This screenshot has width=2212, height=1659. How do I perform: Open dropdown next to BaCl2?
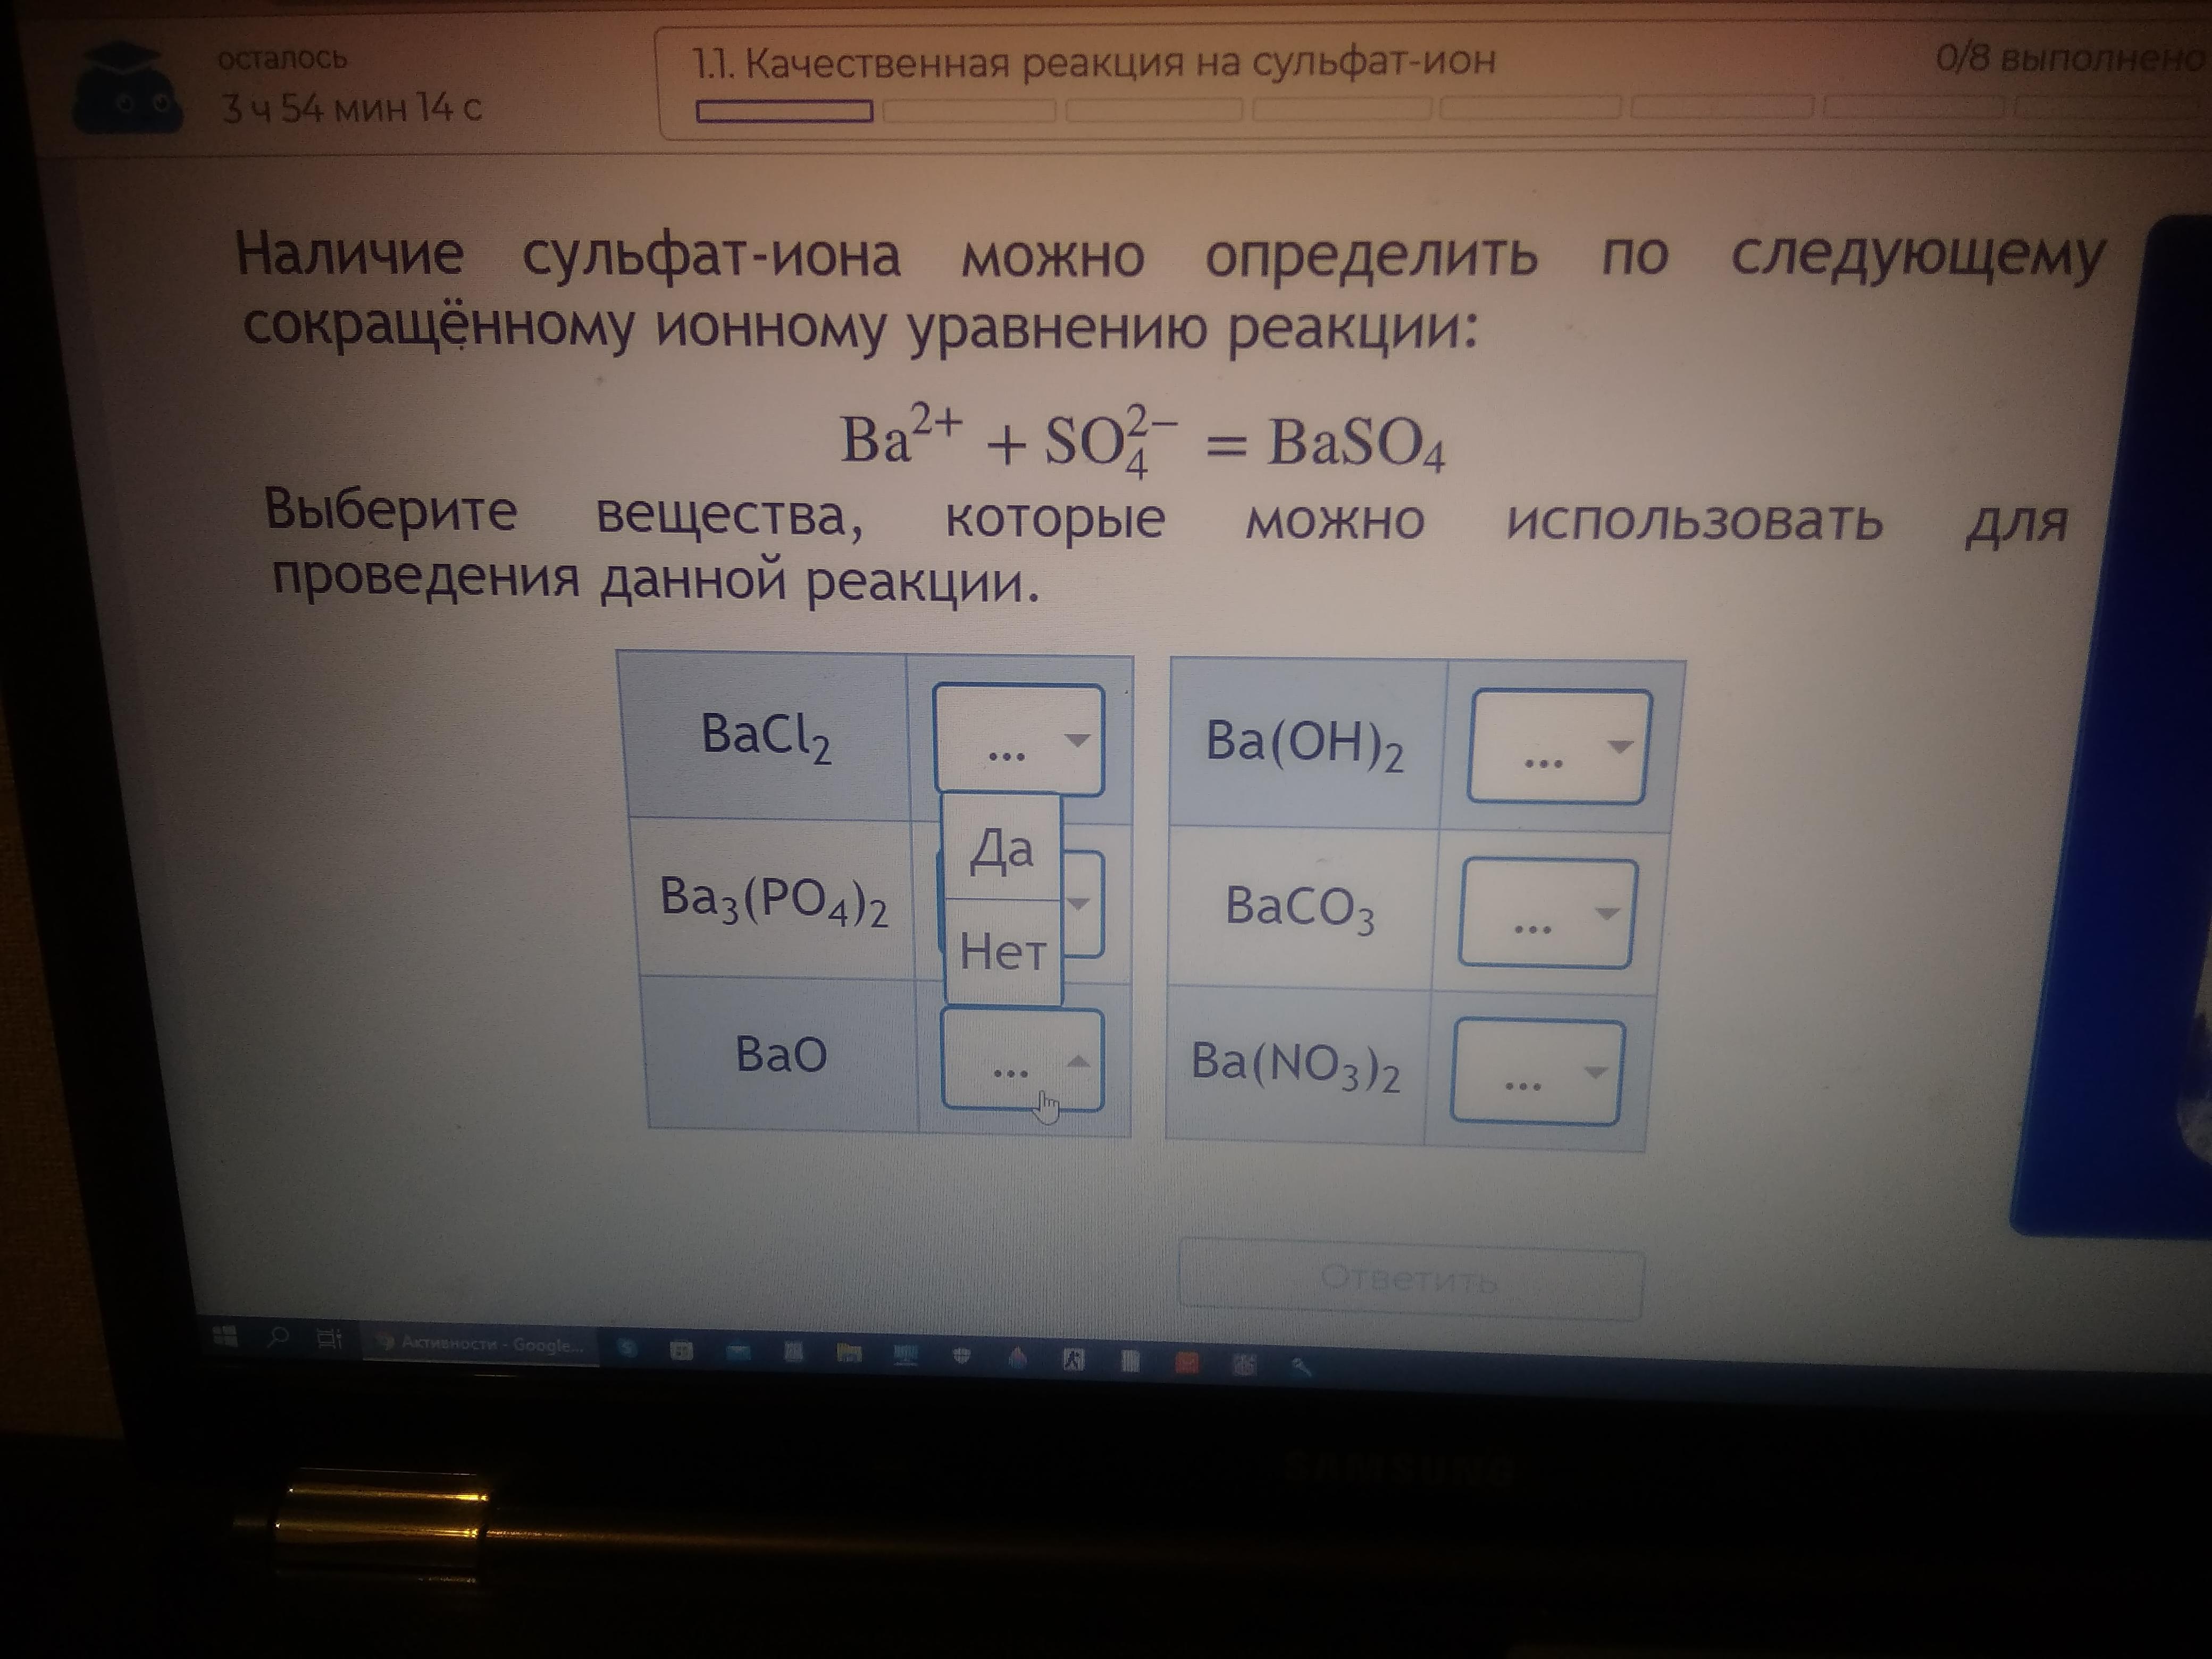pos(1018,740)
